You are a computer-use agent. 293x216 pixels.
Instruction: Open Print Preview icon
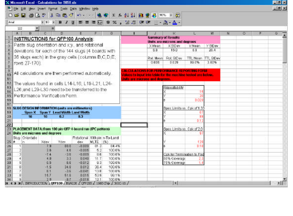(x=37, y=15)
